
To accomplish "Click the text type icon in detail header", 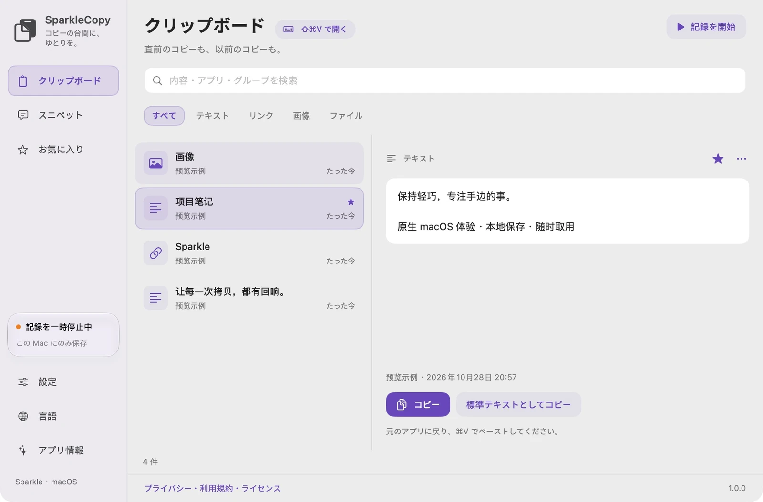I will [391, 159].
